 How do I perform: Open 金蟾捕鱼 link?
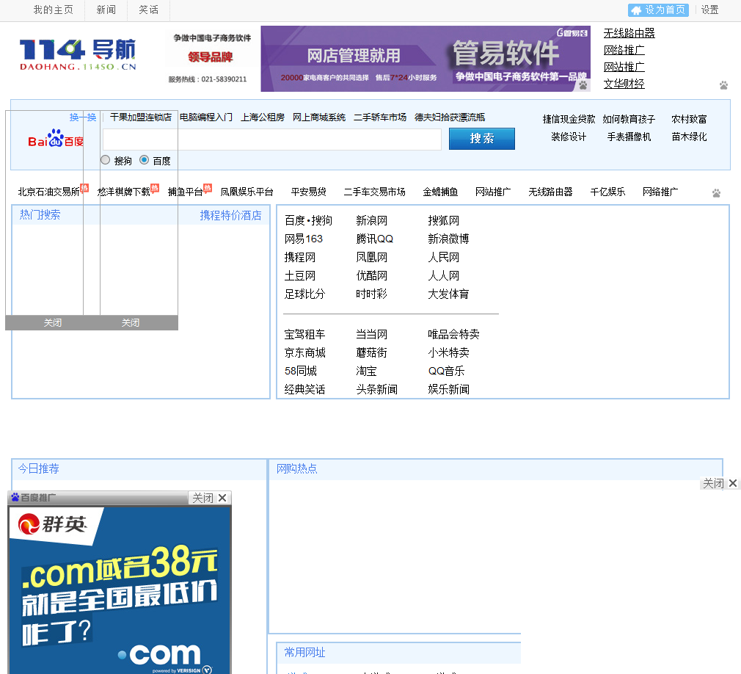440,192
